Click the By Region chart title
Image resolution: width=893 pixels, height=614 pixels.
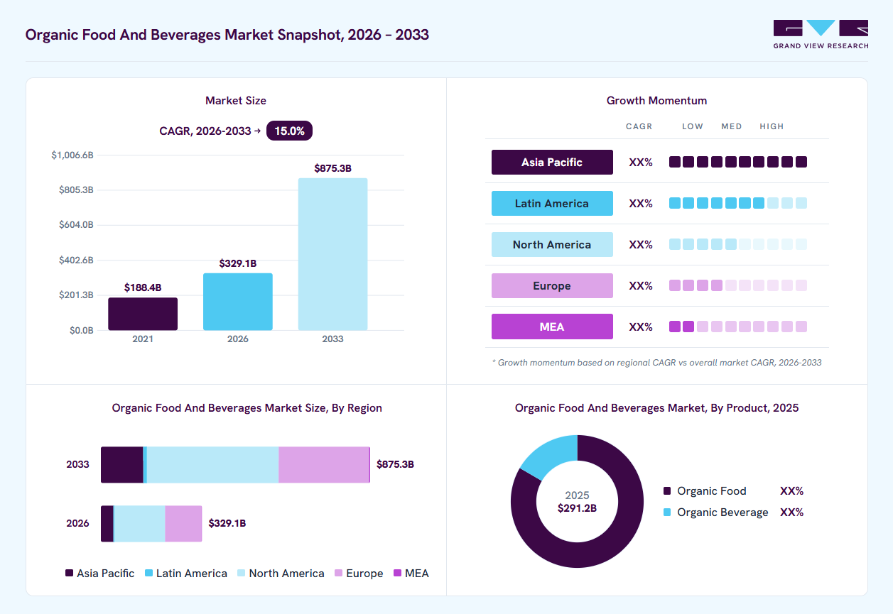point(247,408)
